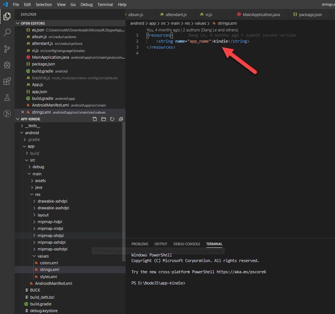Open the Search view in activity bar

click(7, 33)
